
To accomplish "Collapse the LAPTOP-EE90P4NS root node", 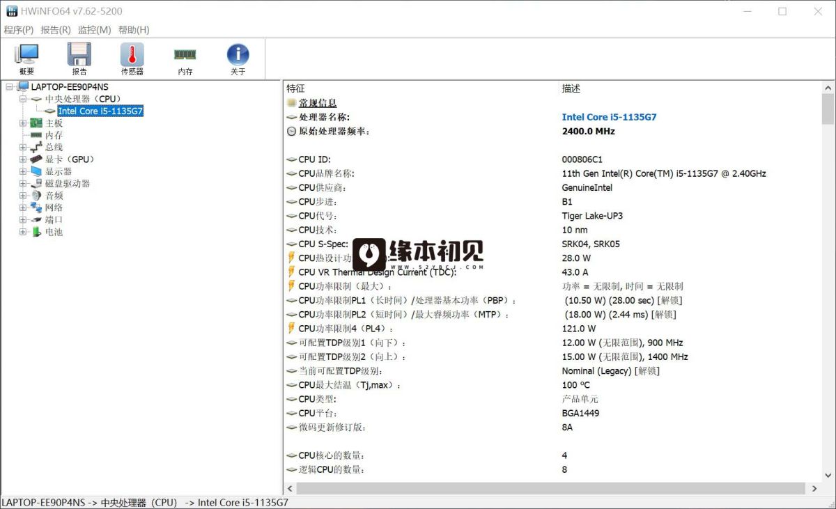I will pos(9,87).
